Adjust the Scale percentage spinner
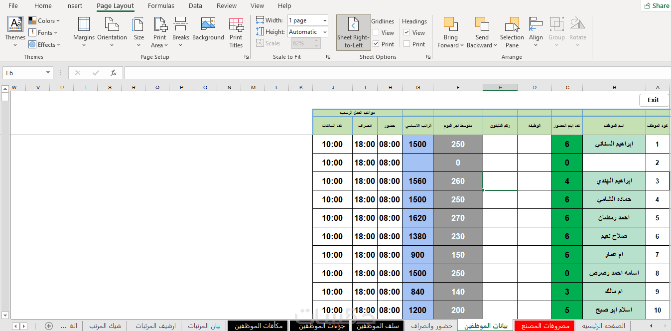This screenshot has width=671, height=331. [x=316, y=43]
